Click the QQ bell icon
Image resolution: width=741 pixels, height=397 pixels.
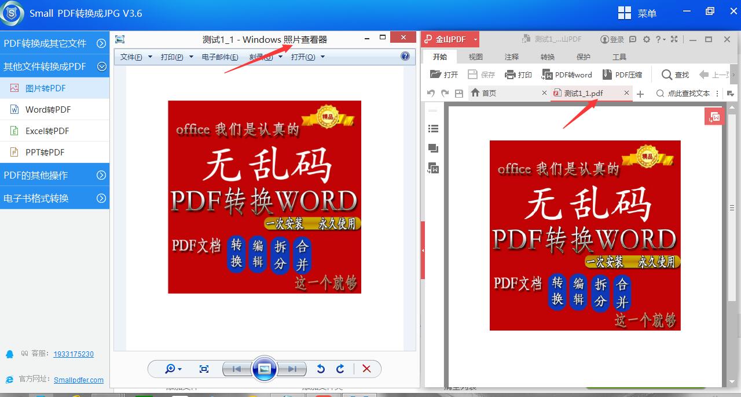click(x=9, y=354)
